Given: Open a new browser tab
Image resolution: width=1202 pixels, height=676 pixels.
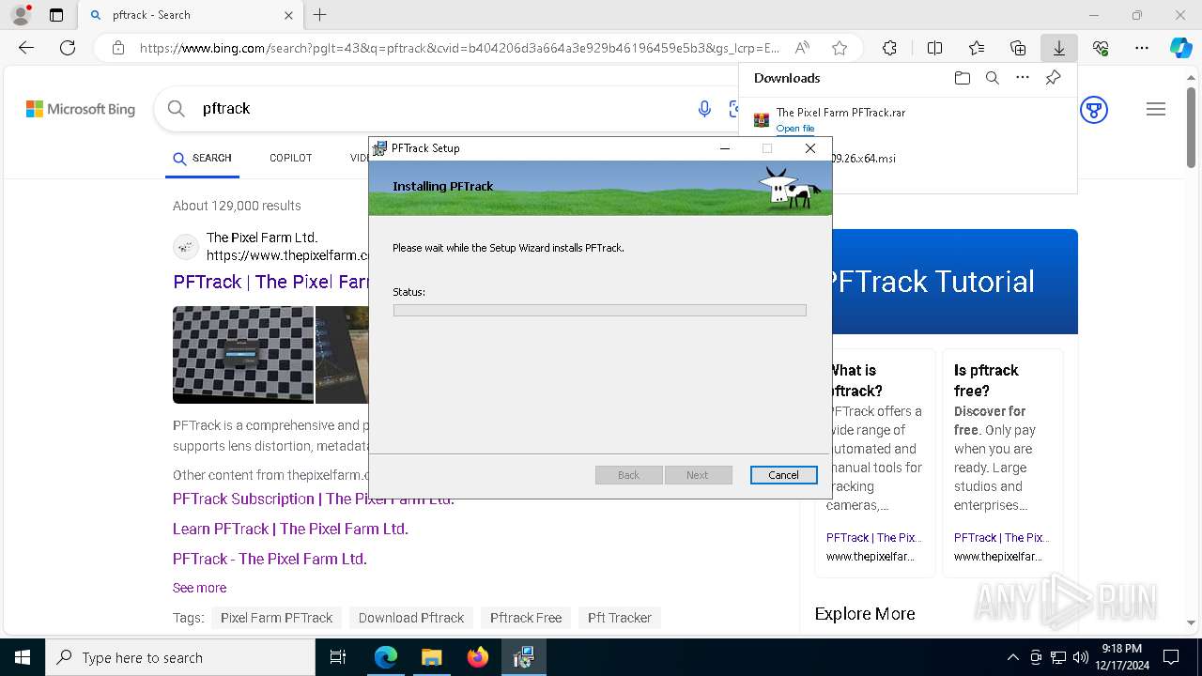Looking at the screenshot, I should point(320,15).
